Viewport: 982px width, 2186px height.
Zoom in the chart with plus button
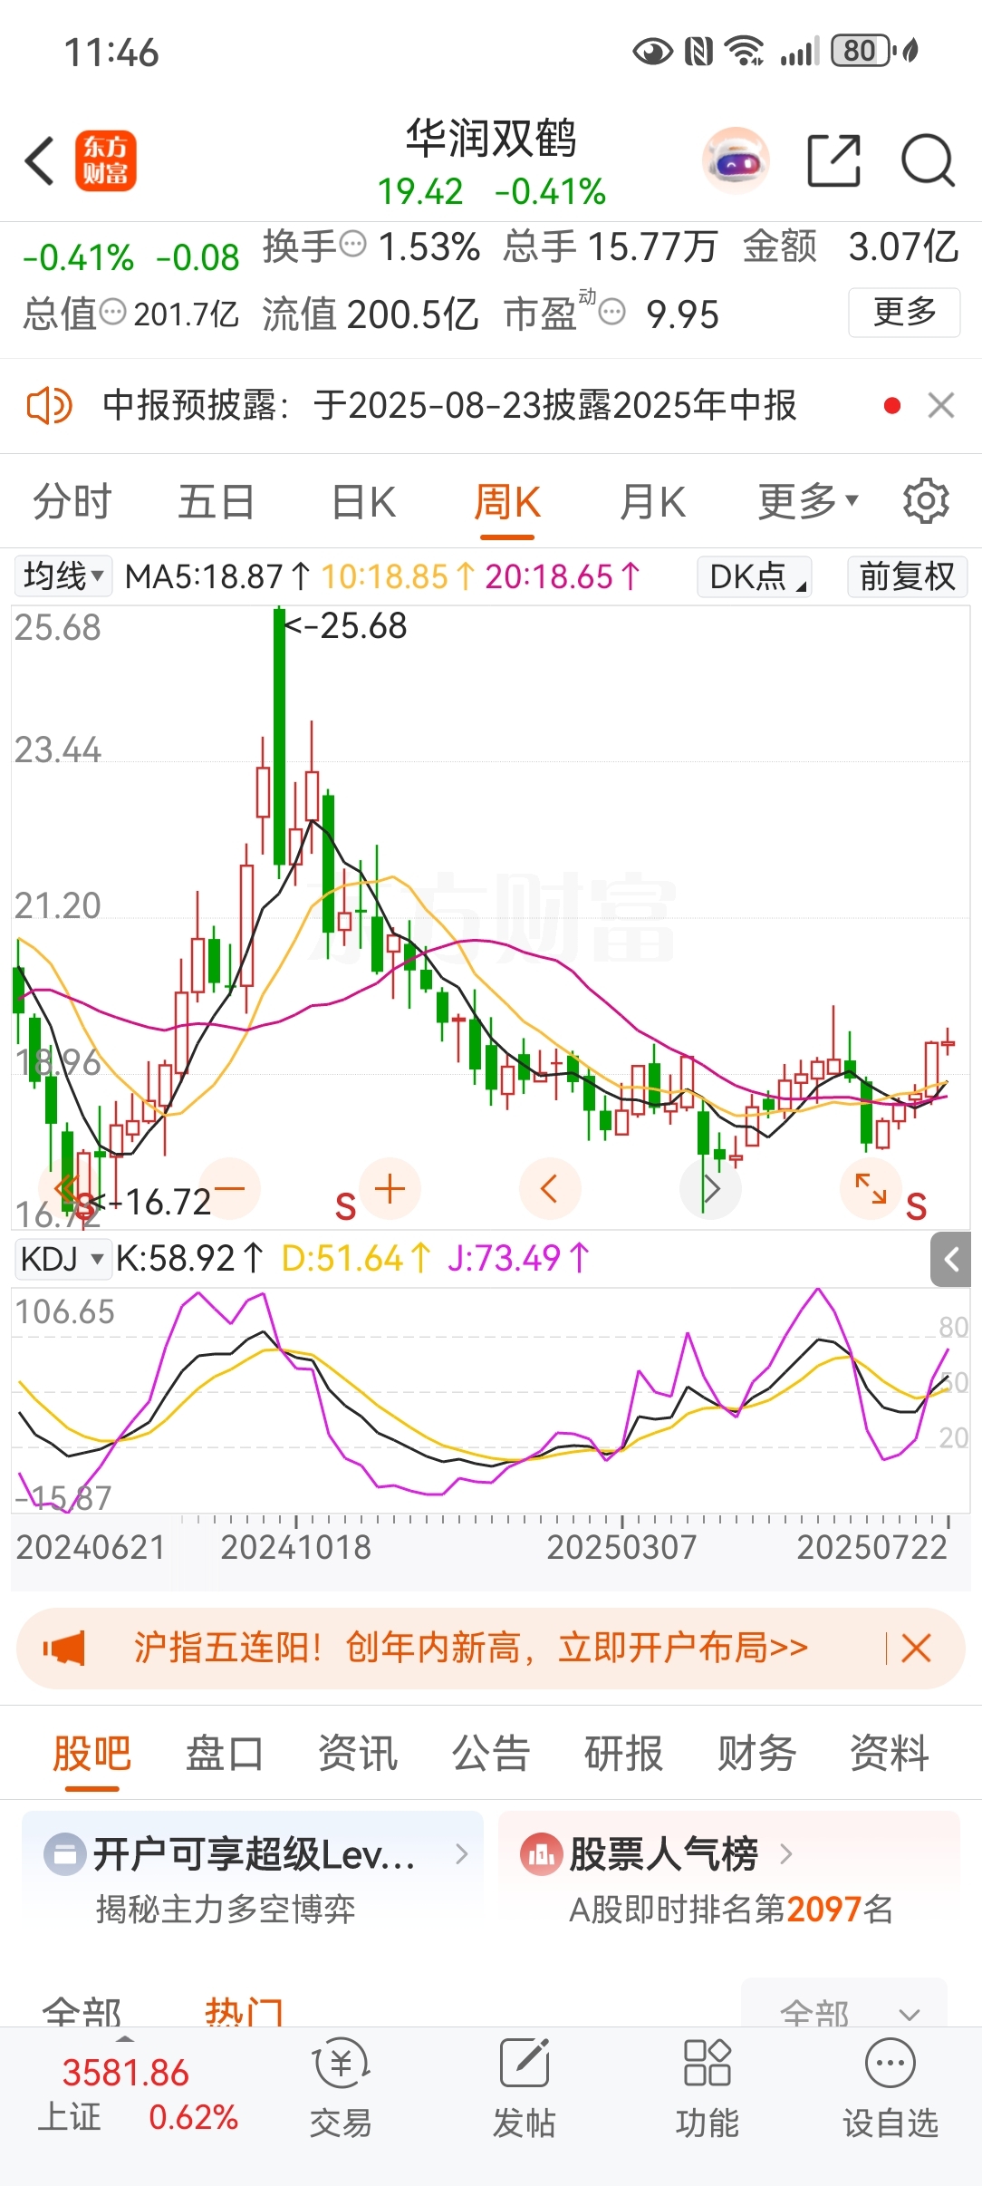[390, 1188]
